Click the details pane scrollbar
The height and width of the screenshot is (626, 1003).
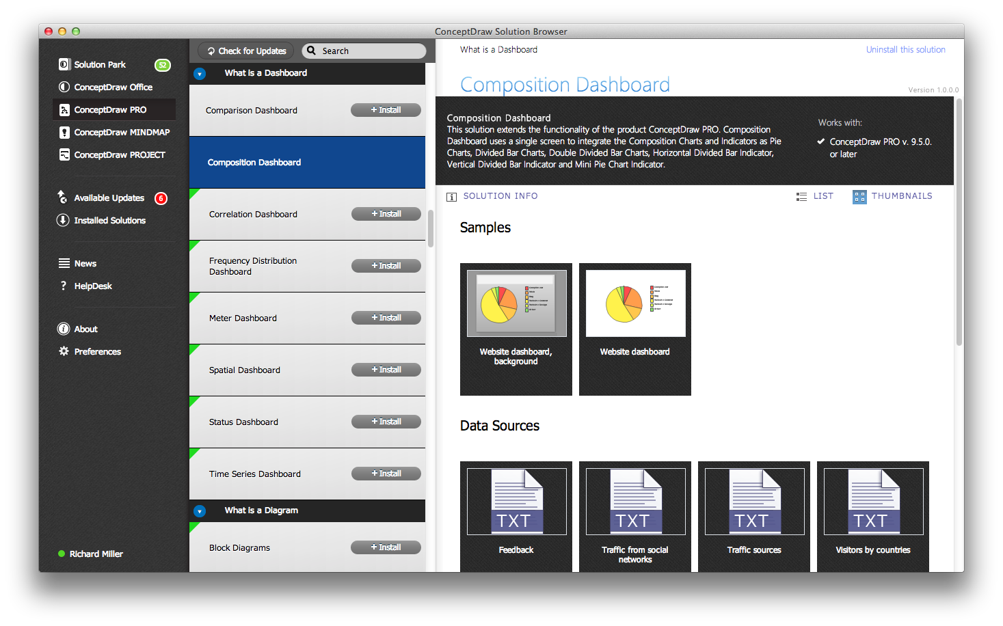tap(959, 222)
